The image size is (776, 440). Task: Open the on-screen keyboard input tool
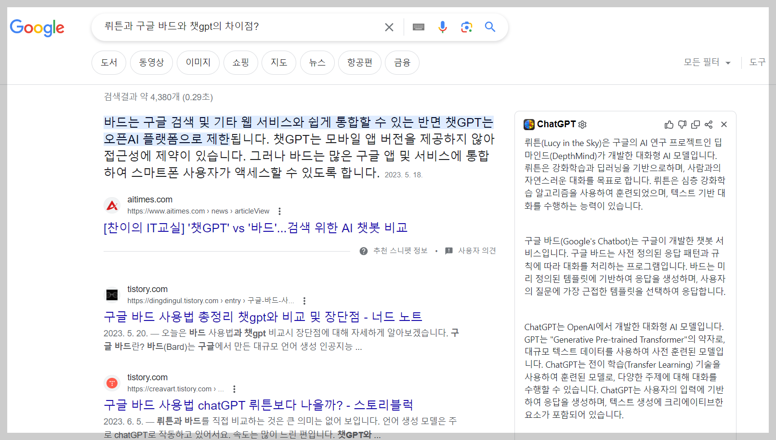coord(419,27)
